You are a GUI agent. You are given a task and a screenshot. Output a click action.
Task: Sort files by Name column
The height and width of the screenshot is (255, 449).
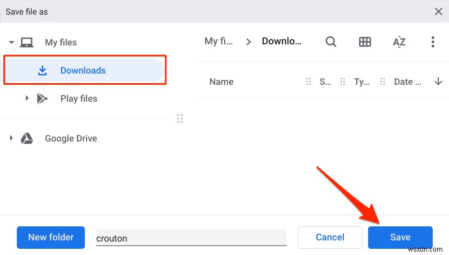pos(221,81)
